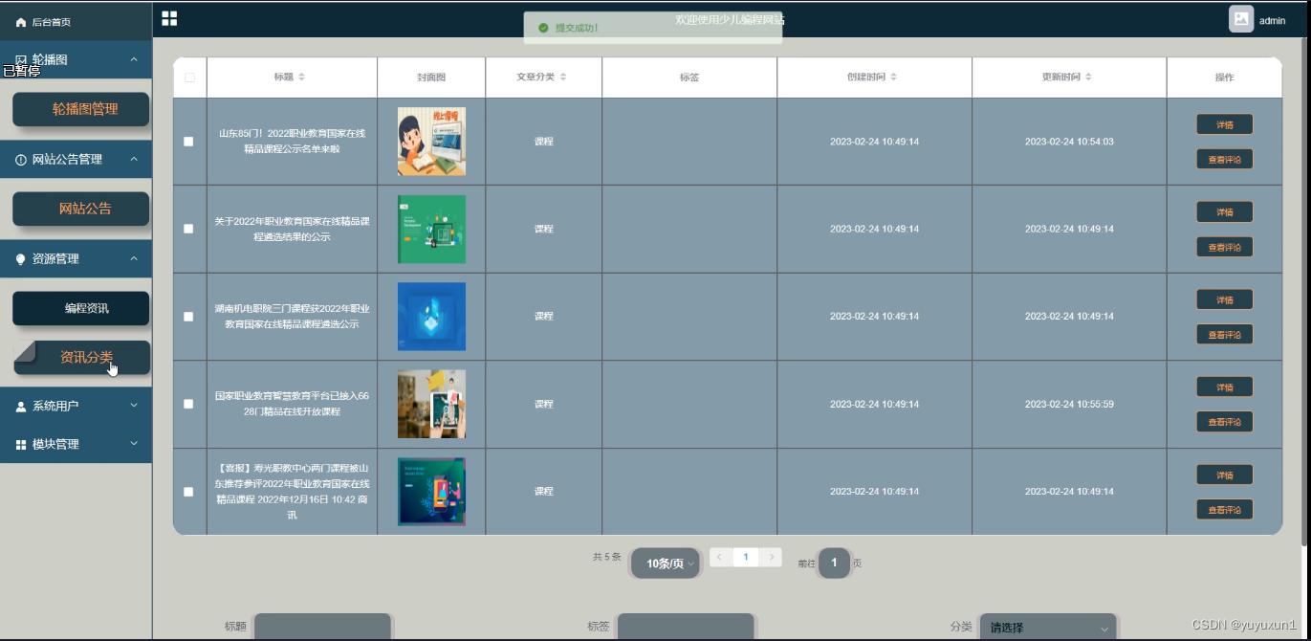Viewport: 1311px width, 641px height.
Task: Toggle the select-all checkbox in table header
Action: [189, 77]
